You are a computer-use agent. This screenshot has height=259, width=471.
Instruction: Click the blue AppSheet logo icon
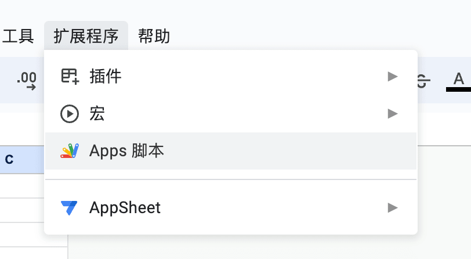pos(69,208)
